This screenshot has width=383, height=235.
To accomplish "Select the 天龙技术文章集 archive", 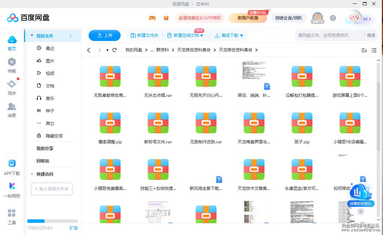I will 254,175.
